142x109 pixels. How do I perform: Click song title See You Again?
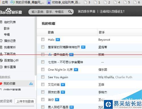[x=58, y=77]
